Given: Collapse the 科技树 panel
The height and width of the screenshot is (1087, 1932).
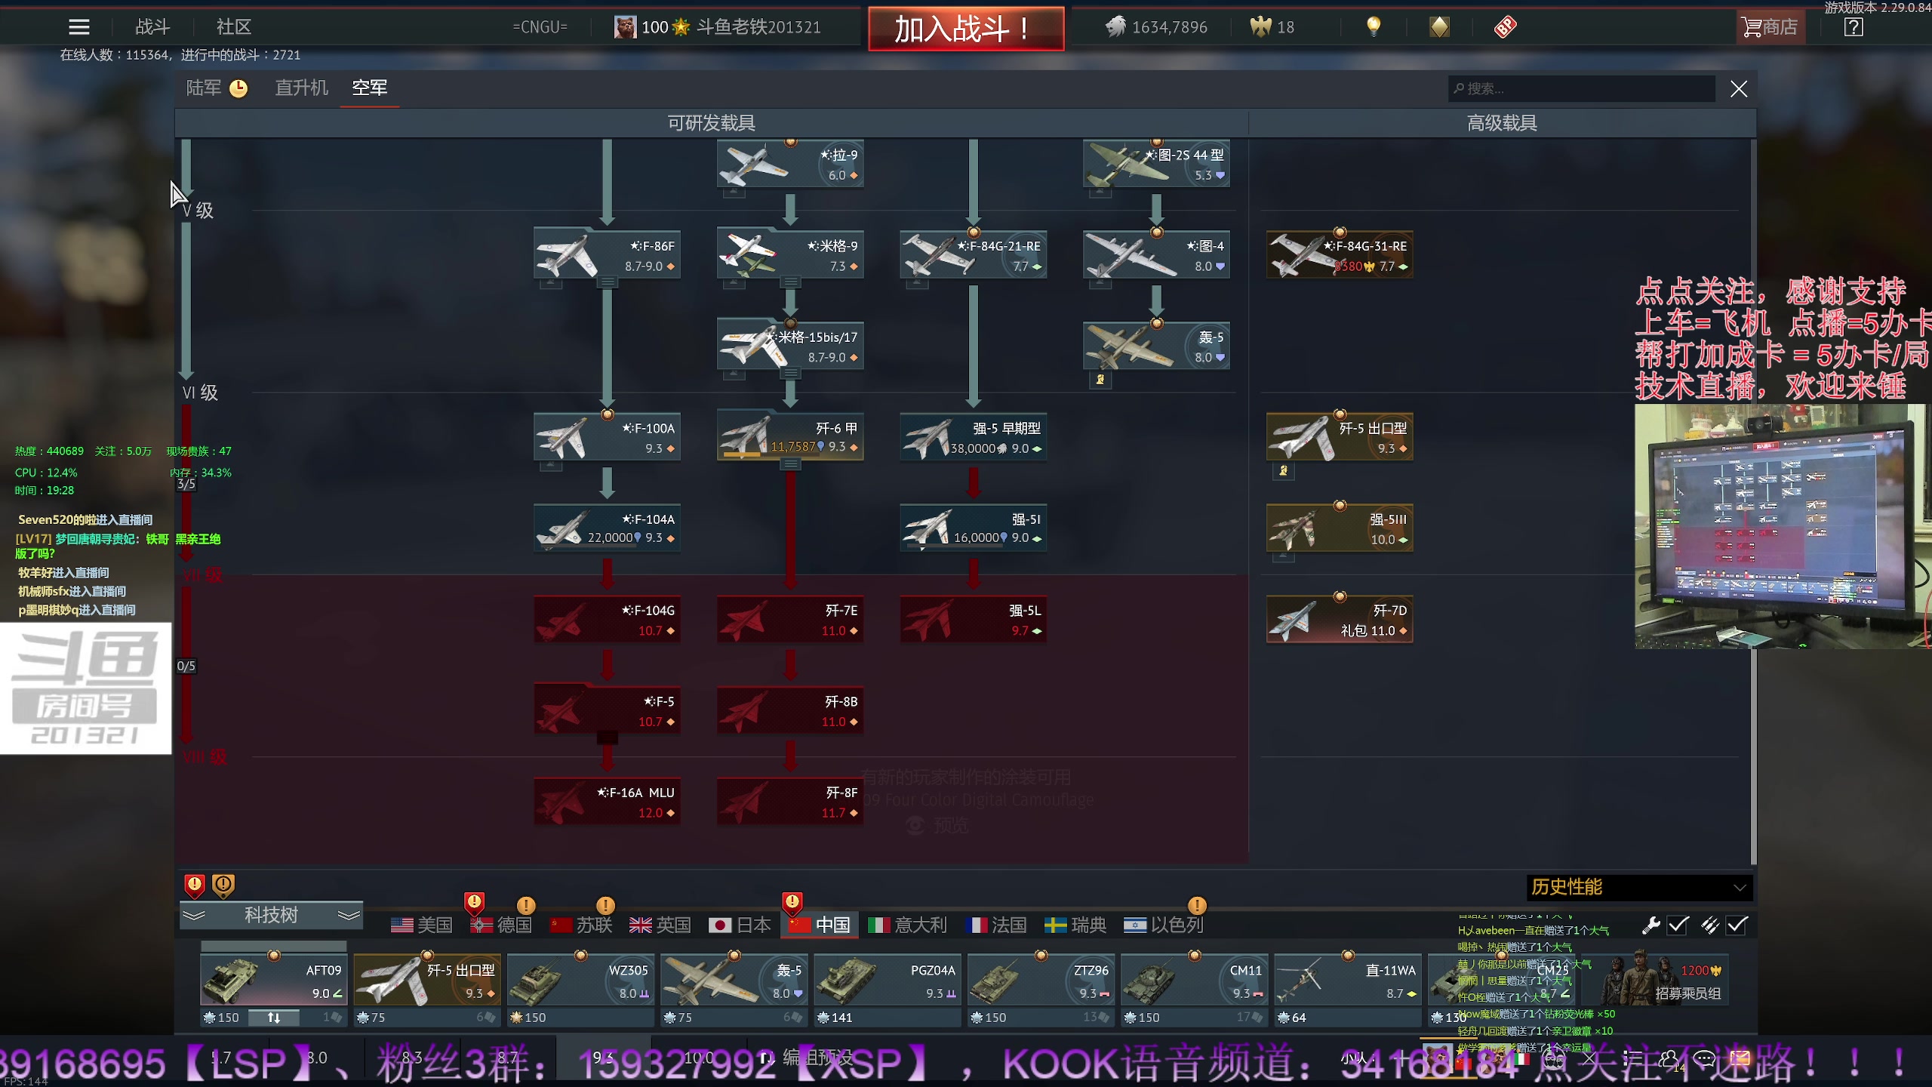Looking at the screenshot, I should [x=271, y=916].
